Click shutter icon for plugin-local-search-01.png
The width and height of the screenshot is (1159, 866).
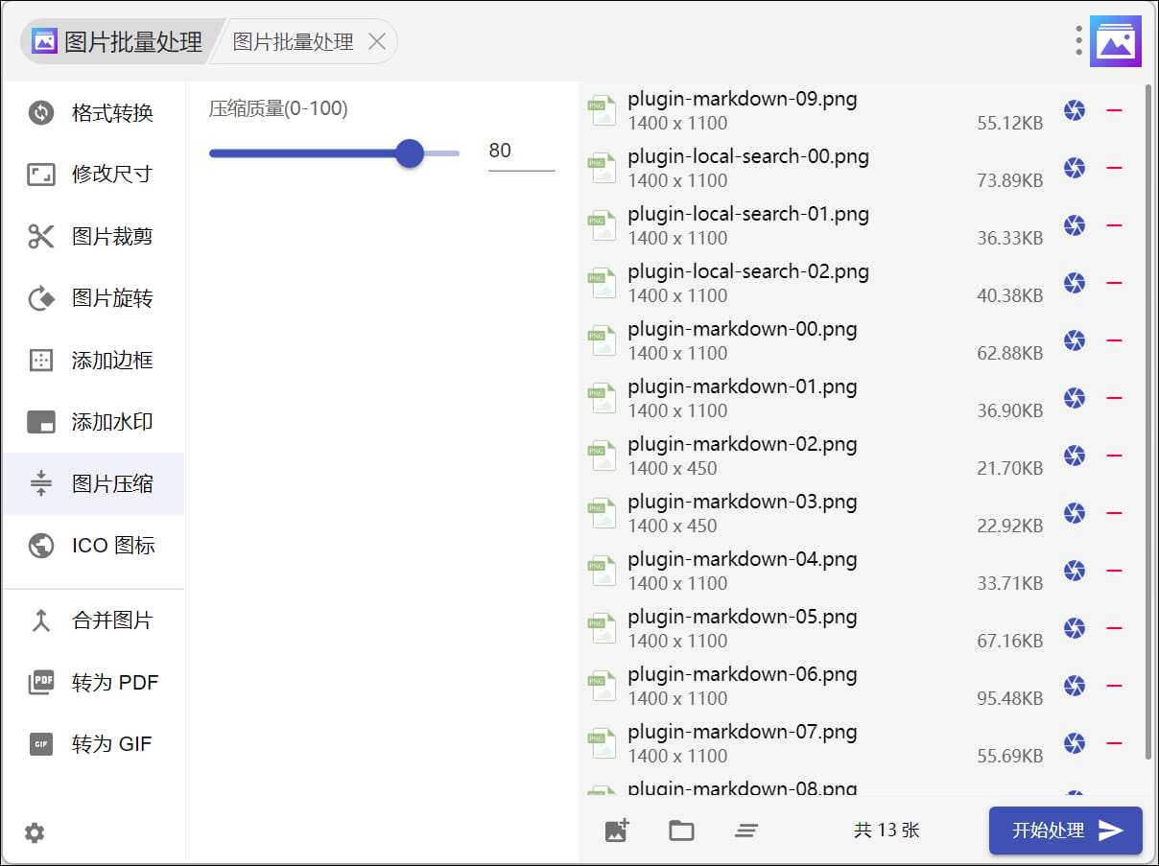1075,225
